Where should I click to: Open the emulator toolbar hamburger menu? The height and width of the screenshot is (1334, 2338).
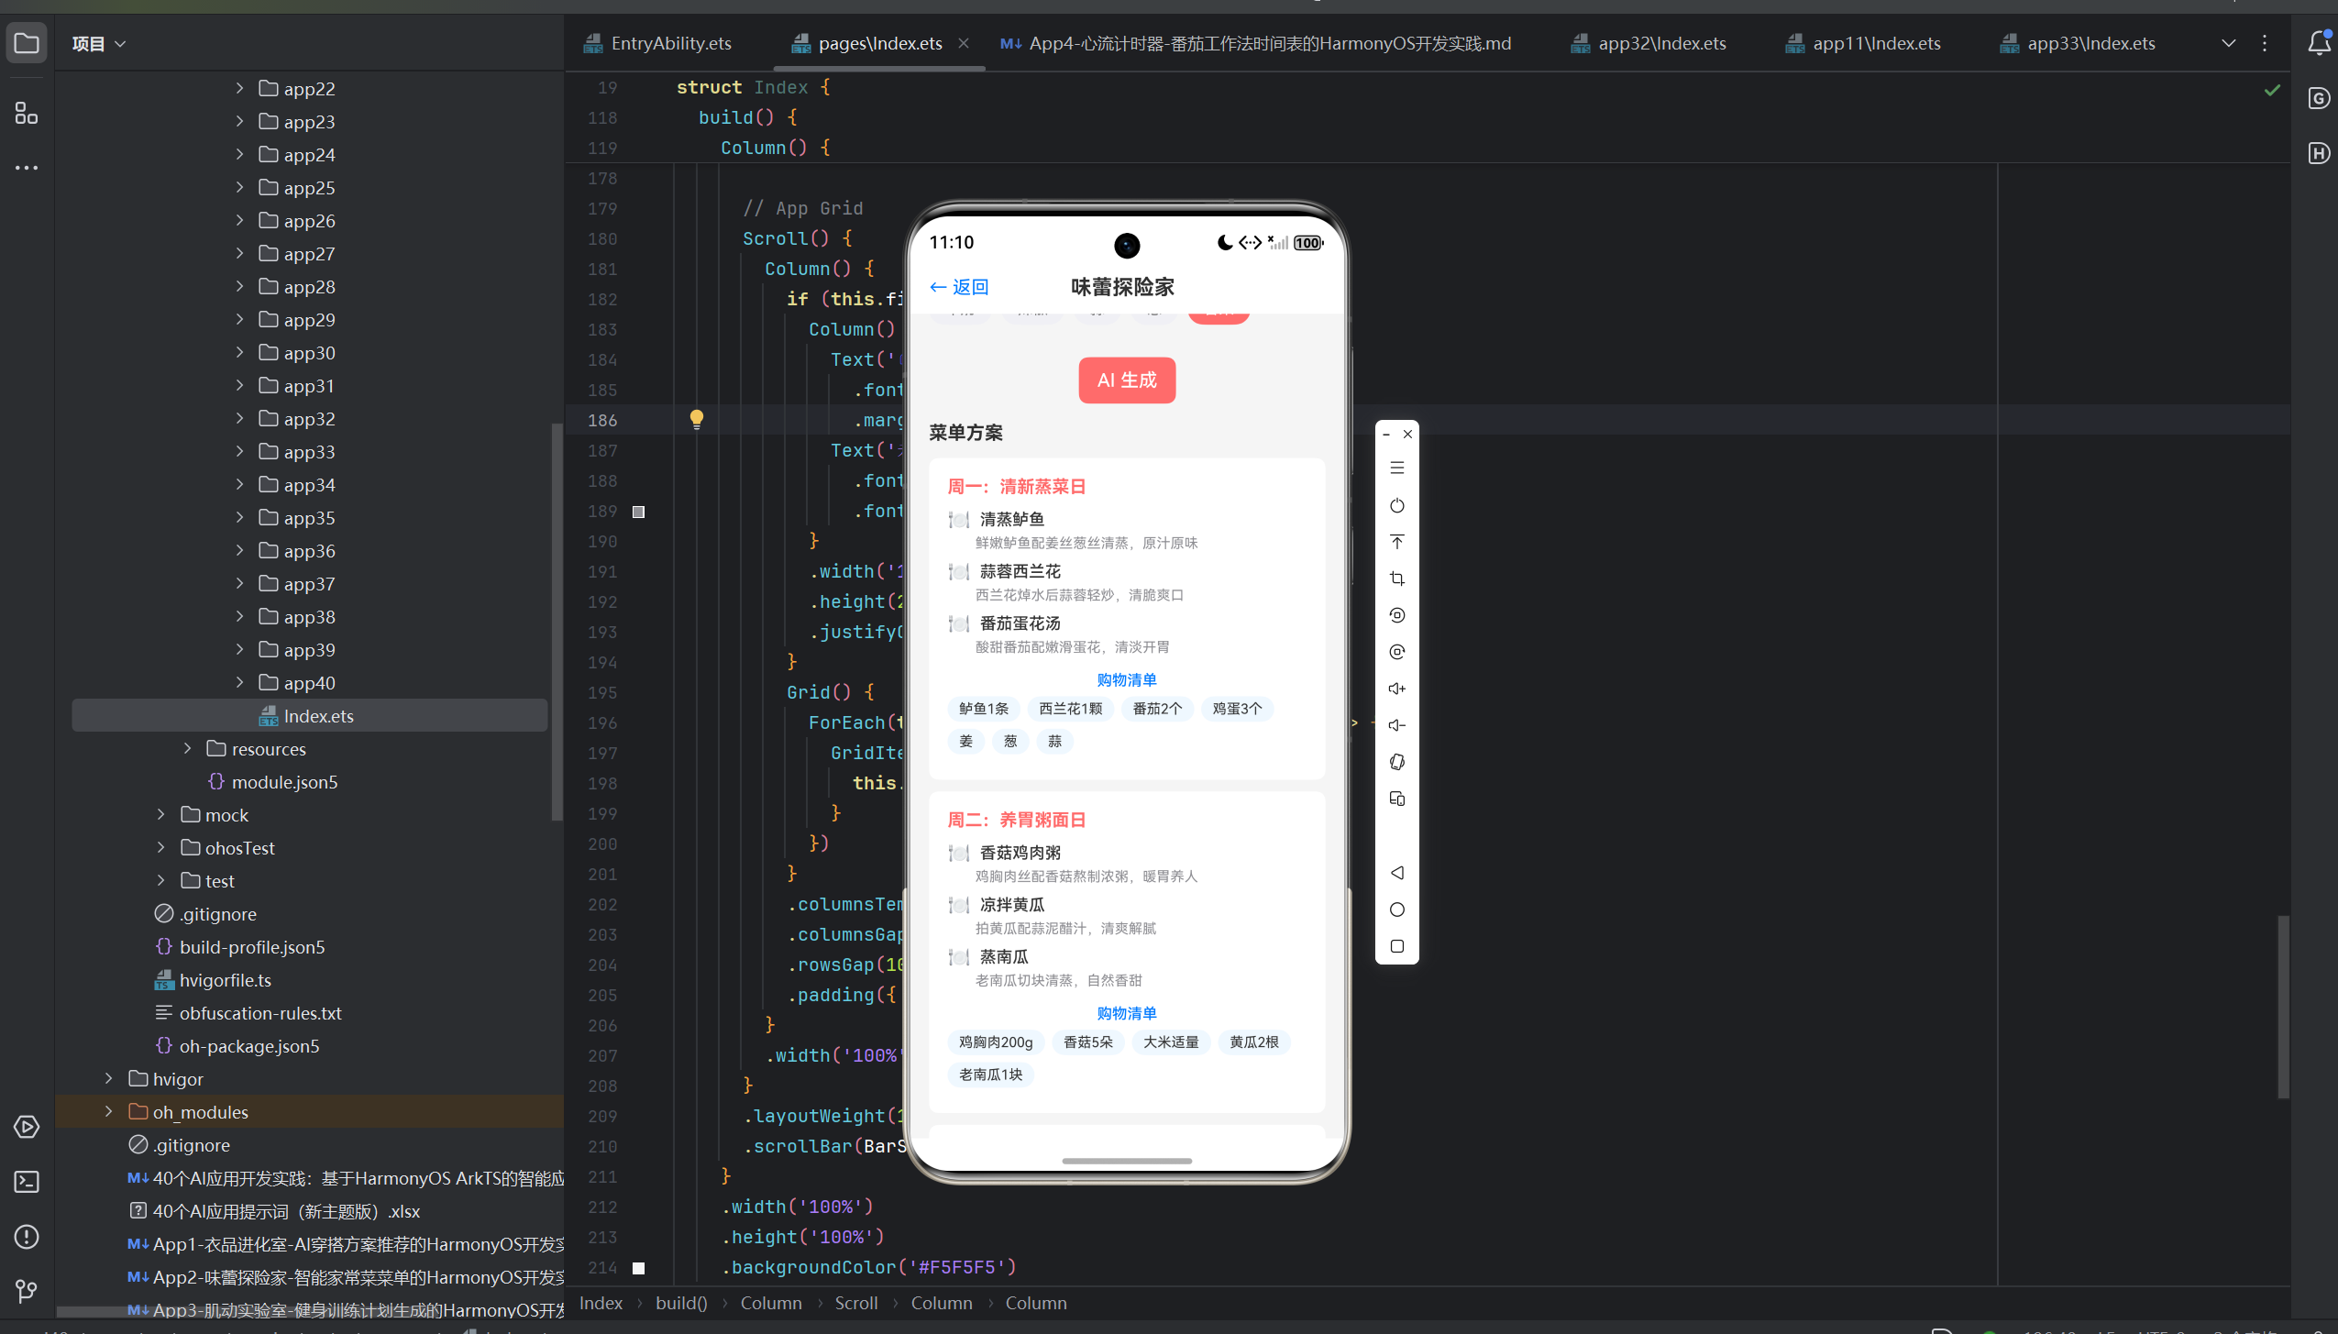click(1396, 469)
